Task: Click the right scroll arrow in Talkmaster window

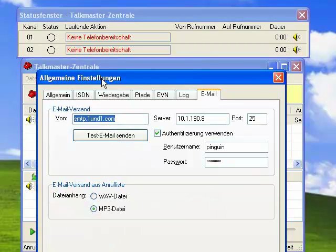Action: tap(297, 164)
